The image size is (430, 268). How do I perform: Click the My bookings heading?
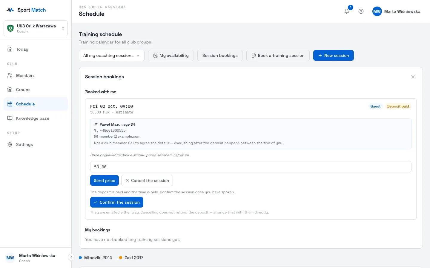pyautogui.click(x=98, y=230)
